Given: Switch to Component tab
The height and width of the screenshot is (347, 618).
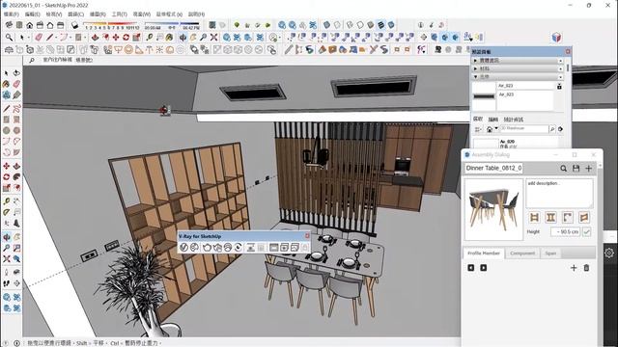Looking at the screenshot, I should coord(522,253).
